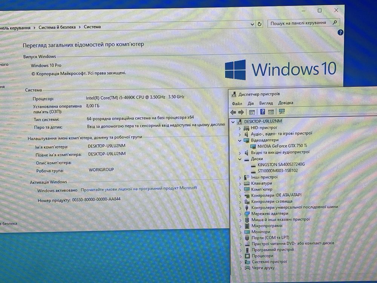Open the address bar history dropdown
The height and width of the screenshot is (283, 377).
pos(252,24)
